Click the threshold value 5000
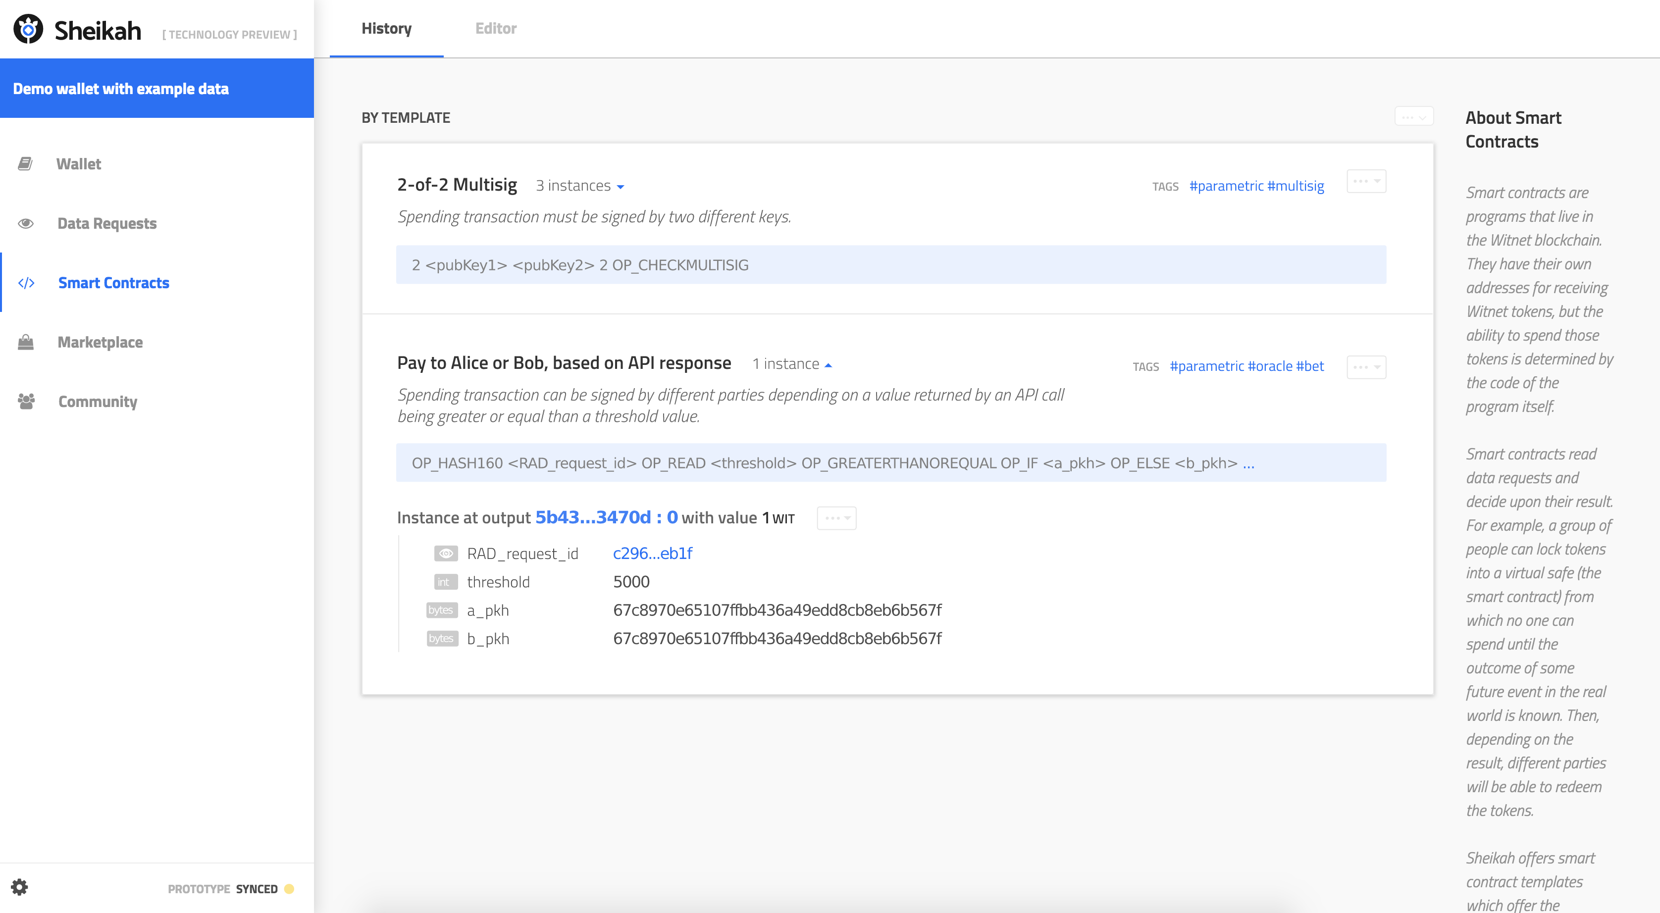This screenshot has height=913, width=1660. 631,582
